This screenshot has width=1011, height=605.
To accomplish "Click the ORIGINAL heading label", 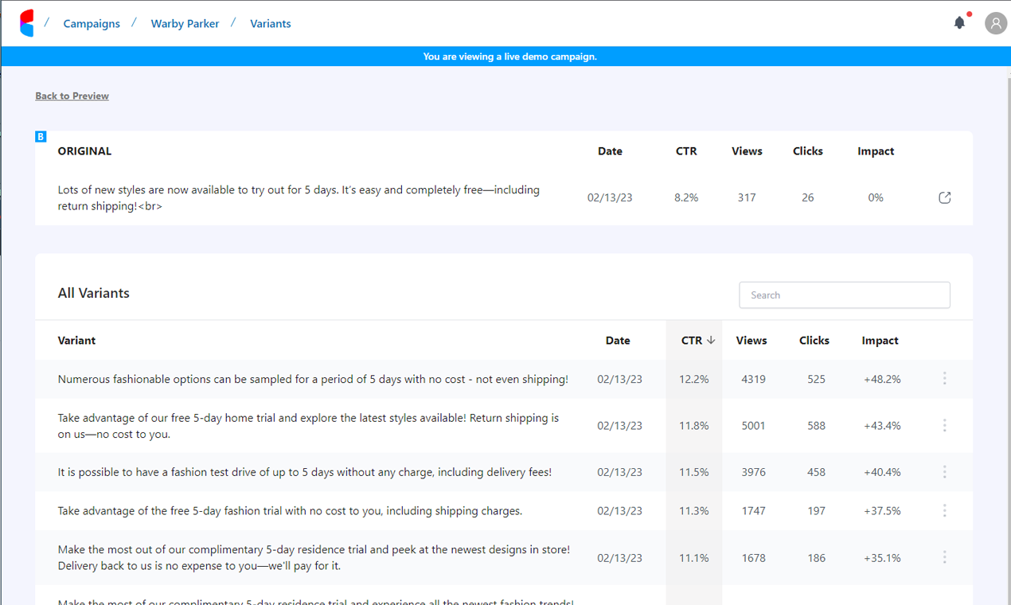I will [x=84, y=150].
